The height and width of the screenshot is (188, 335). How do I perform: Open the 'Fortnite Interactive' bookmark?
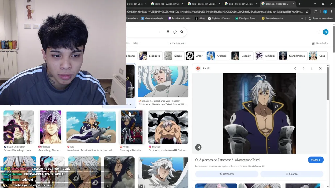[x=273, y=19]
